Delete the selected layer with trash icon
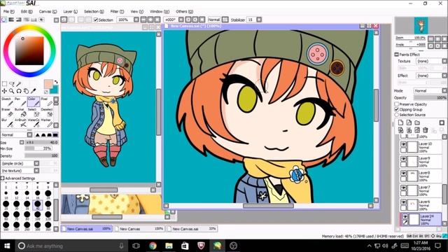Screen dimensions: 448x252 pos(426,130)
